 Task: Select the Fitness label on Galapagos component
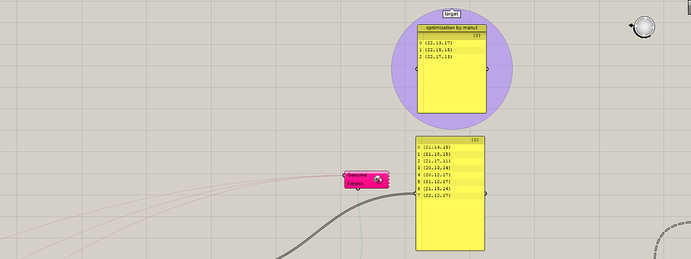coord(355,183)
